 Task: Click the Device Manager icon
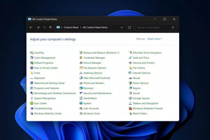(81, 63)
